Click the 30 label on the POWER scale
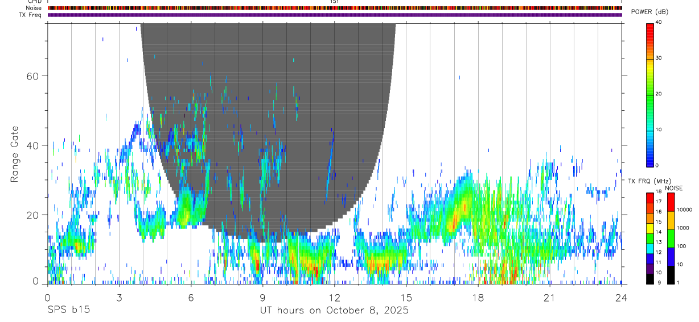 coord(659,58)
